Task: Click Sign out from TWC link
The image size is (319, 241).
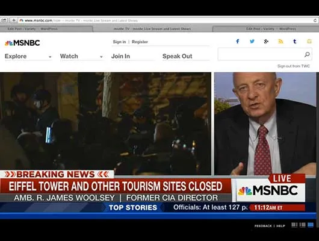Action: (x=294, y=66)
